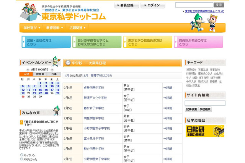This screenshot has height=163, width=245.
Task: Open the 東京私学の教職員の方は yellow banner
Action: coord(148,42)
